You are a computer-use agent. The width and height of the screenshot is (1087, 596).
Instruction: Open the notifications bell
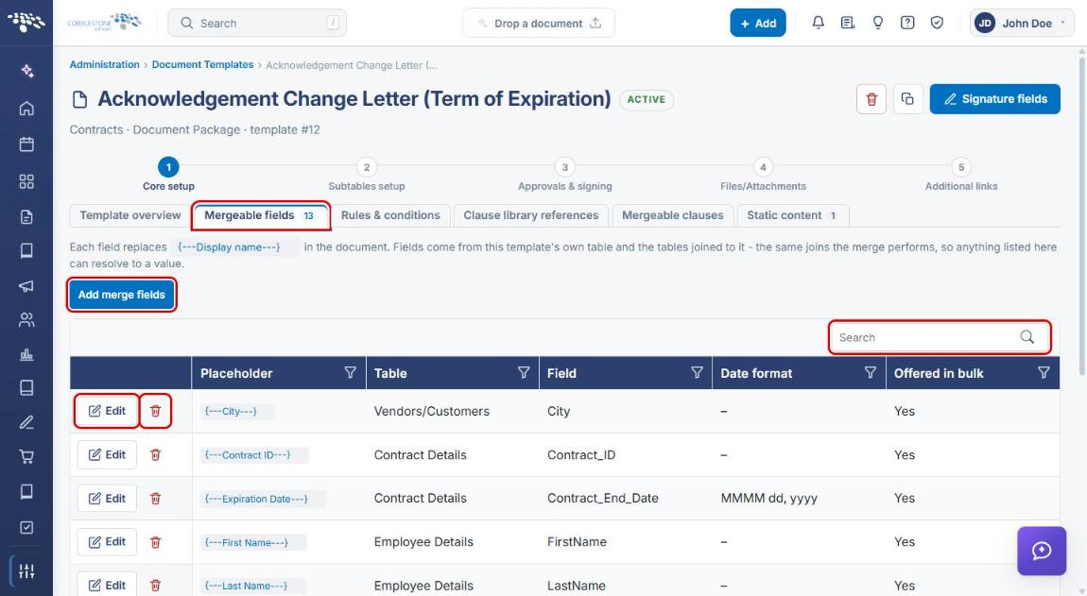tap(818, 23)
